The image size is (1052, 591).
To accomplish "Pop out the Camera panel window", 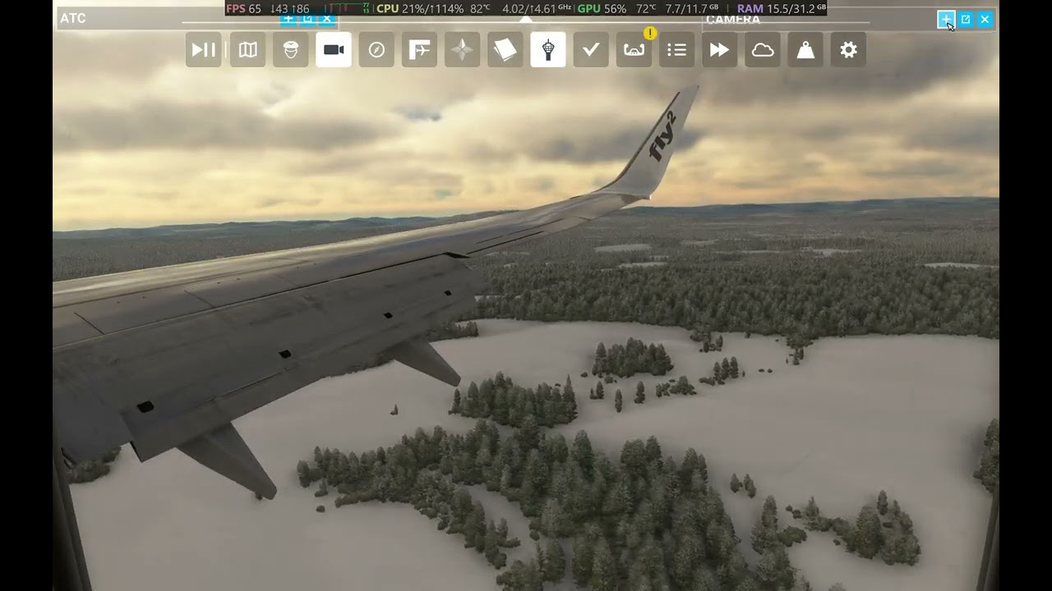I will pyautogui.click(x=966, y=19).
